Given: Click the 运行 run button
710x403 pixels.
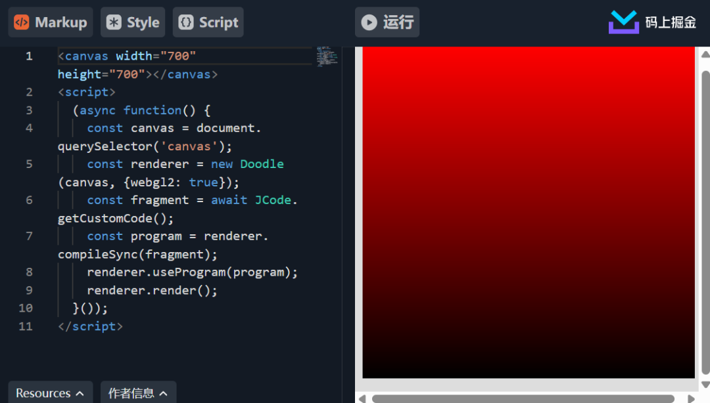Looking at the screenshot, I should (387, 22).
